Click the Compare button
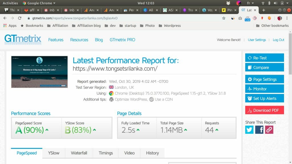Viewport: 292px width, 164px height. click(x=264, y=67)
